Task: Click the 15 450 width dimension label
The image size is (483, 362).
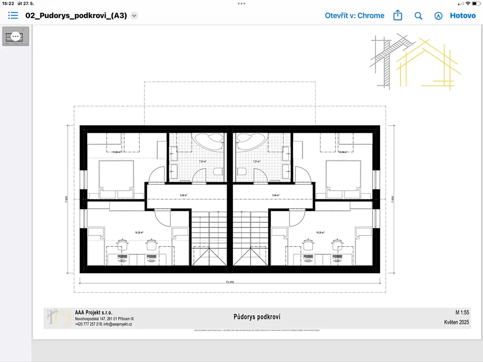Action: [x=230, y=282]
